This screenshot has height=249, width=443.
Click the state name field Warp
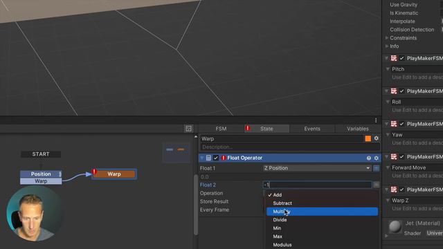tap(282, 138)
